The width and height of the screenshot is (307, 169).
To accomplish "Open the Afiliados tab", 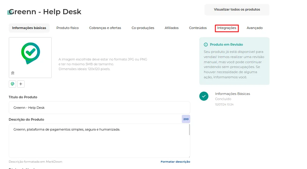I will click(x=172, y=28).
